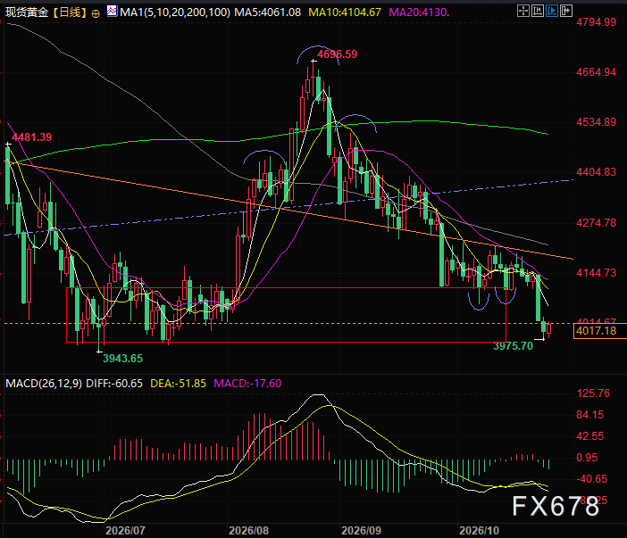Click the 4481.39 price label
The image size is (627, 538).
pos(32,137)
